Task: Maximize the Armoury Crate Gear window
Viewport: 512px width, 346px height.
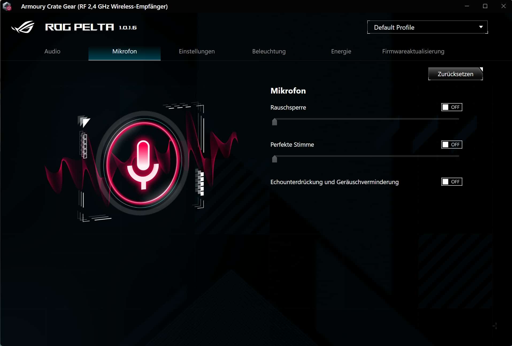Action: point(485,6)
